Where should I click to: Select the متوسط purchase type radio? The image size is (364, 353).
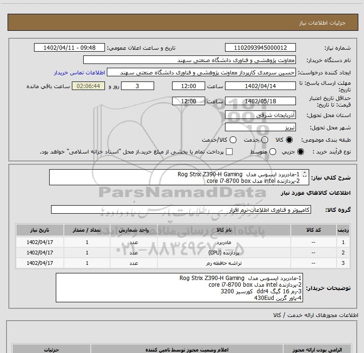coord(273,152)
